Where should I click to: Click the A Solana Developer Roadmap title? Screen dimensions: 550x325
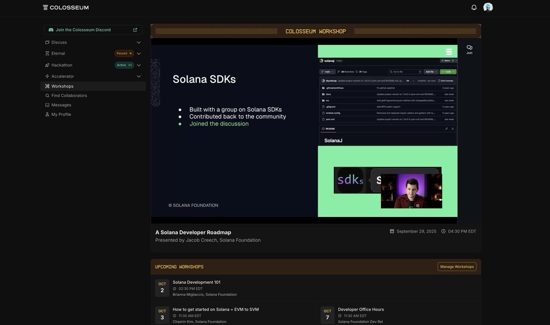[193, 232]
